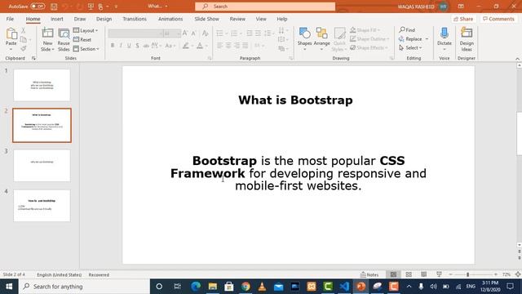This screenshot has width=522, height=294.
Task: Start Slide Show from status bar icon
Action: tap(439, 274)
